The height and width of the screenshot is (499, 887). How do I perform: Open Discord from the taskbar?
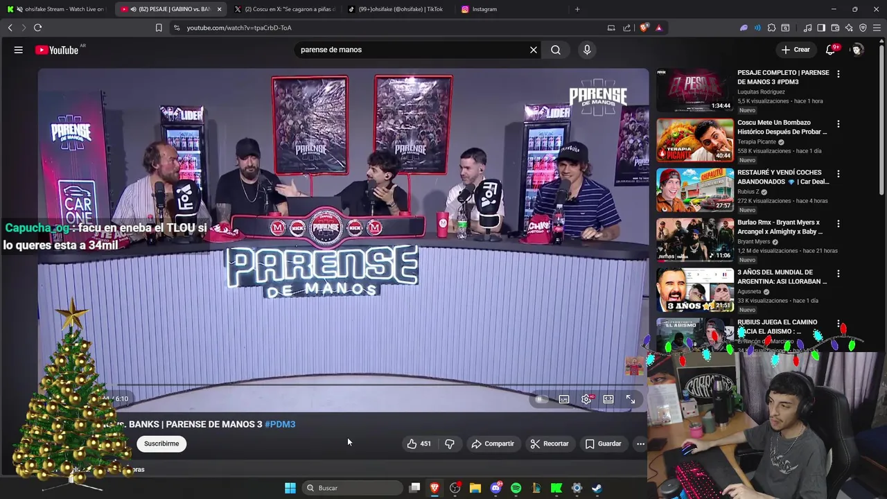(495, 488)
